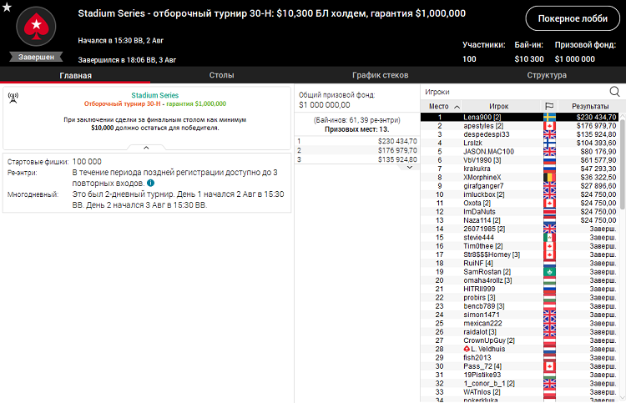Select player row Tim0thee [2]
The width and height of the screenshot is (626, 403).
pos(519,246)
